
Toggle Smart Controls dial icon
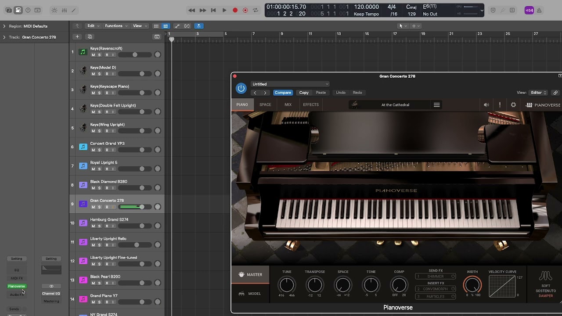pos(54,10)
